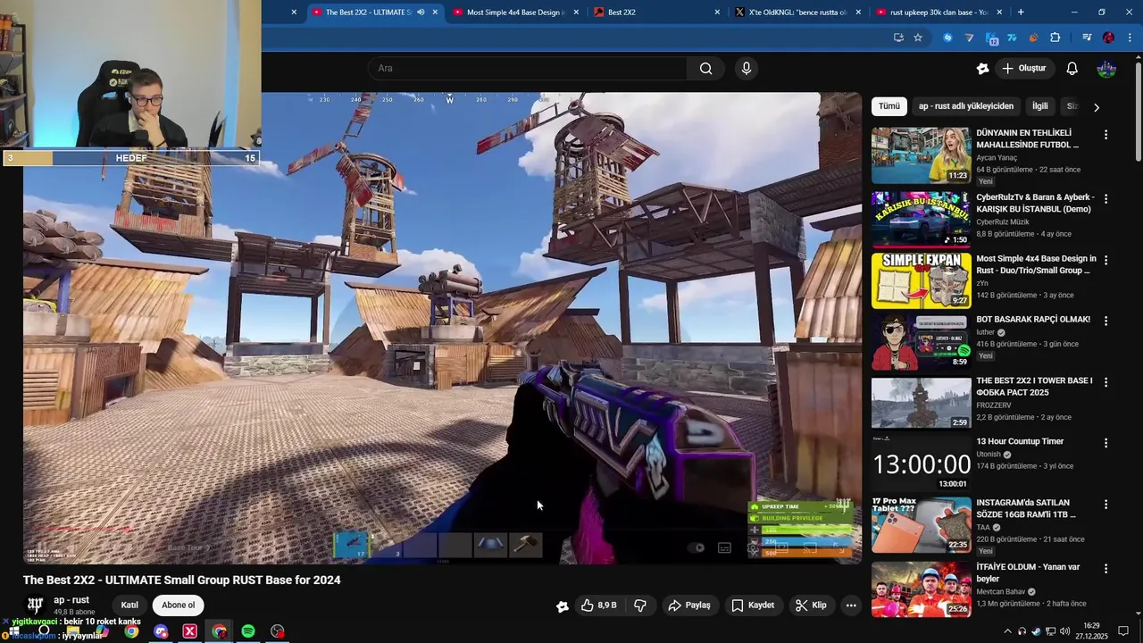Open options for THE BEST 2X2 TOWER video
Image resolution: width=1143 pixels, height=643 pixels.
[1105, 382]
